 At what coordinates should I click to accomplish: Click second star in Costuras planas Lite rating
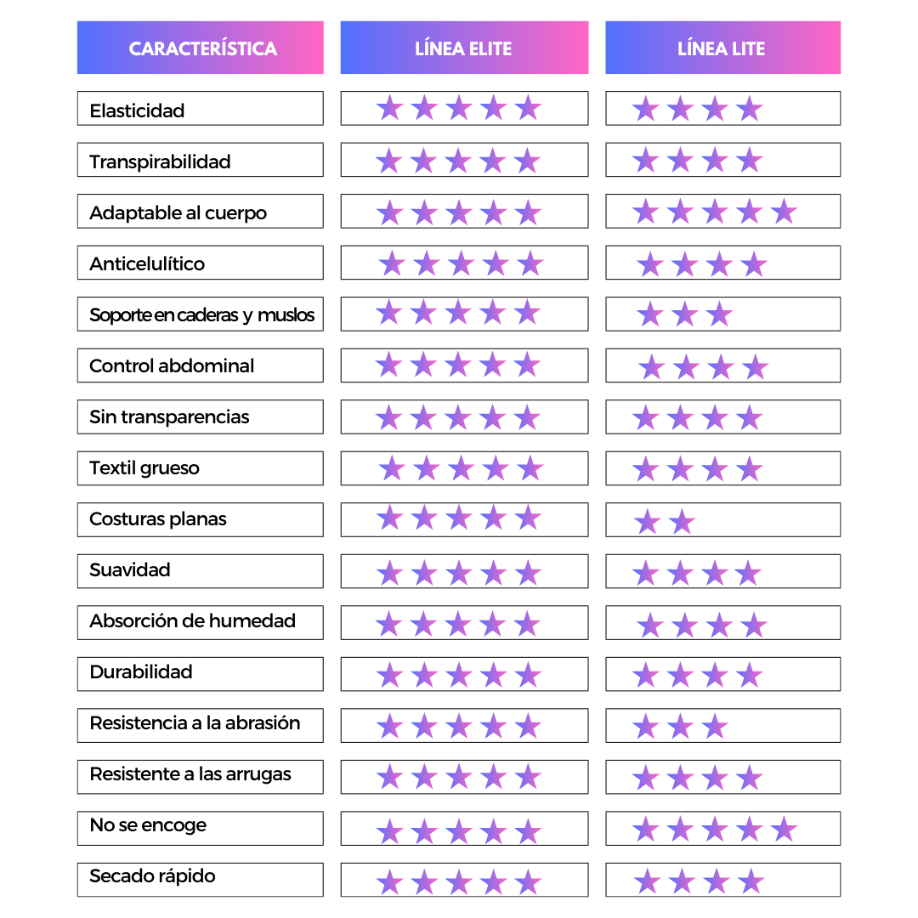[x=682, y=522]
